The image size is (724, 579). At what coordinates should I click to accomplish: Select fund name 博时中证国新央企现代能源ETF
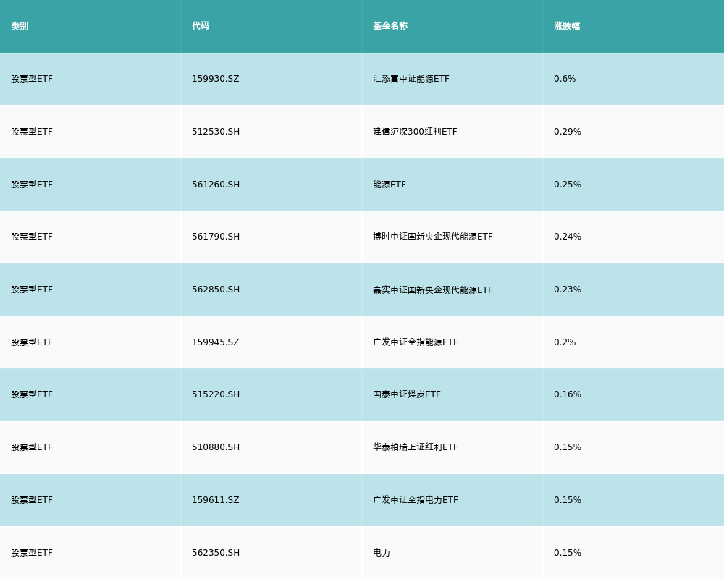click(x=433, y=237)
